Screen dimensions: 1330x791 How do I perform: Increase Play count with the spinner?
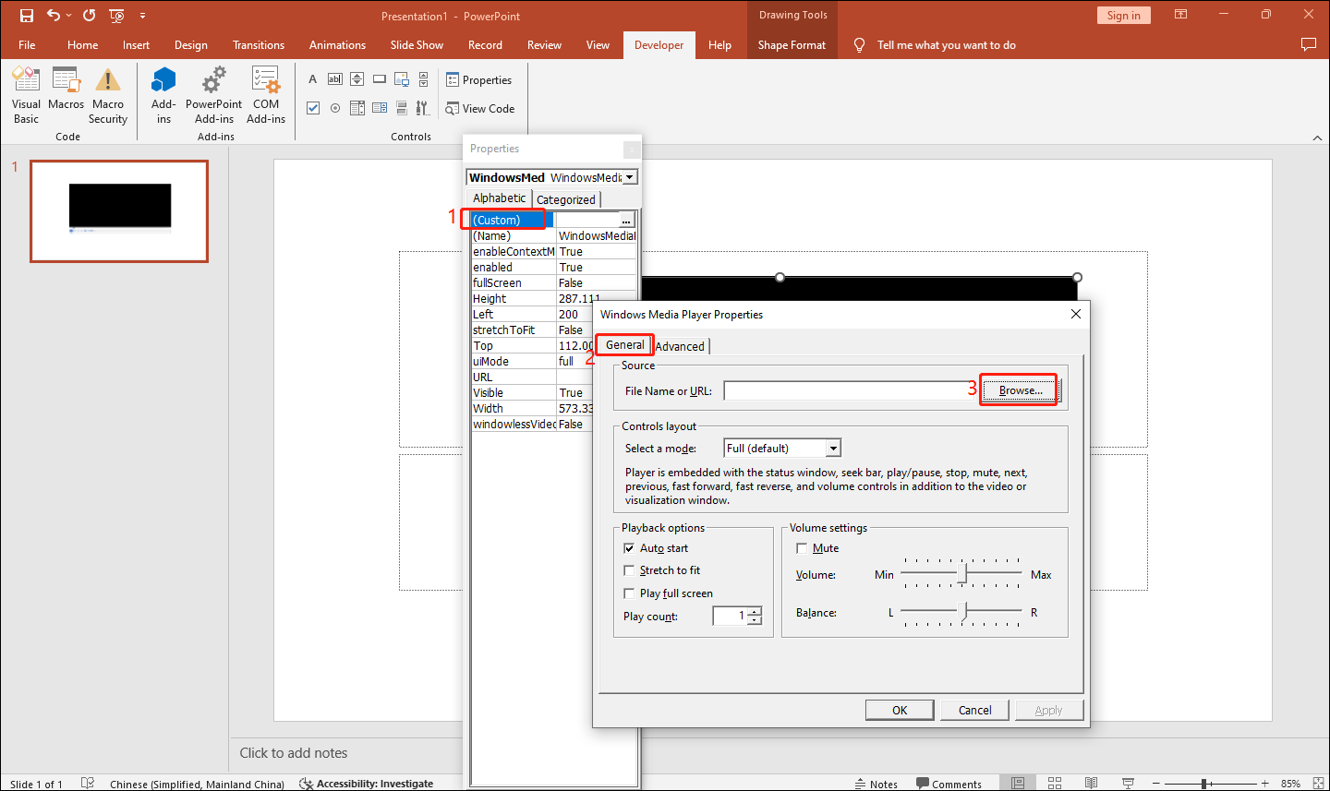[755, 611]
